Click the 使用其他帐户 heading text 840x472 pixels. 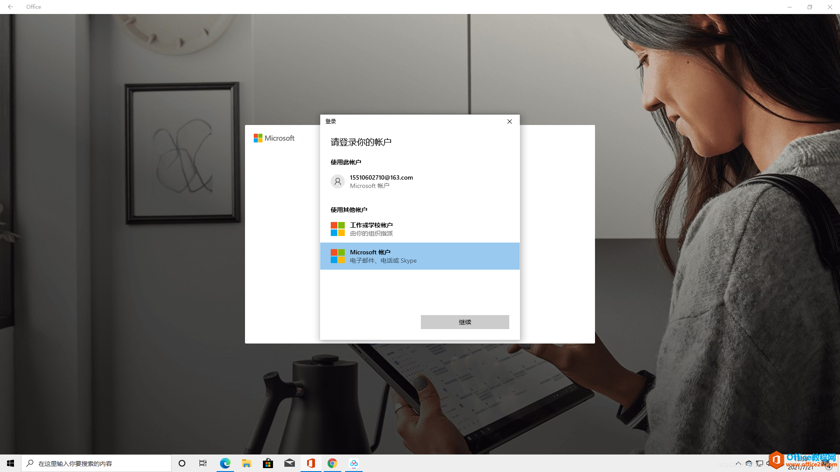(349, 210)
